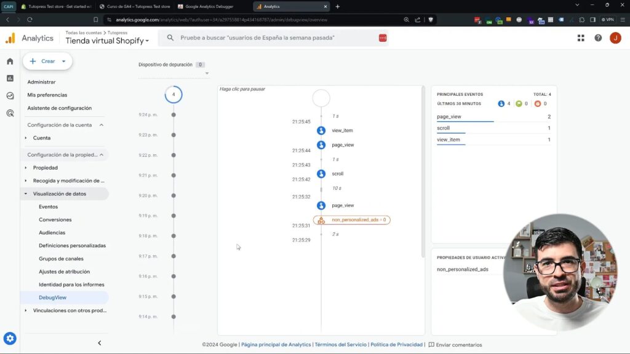
Task: Click the browser bookmark icon
Action: click(x=95, y=19)
